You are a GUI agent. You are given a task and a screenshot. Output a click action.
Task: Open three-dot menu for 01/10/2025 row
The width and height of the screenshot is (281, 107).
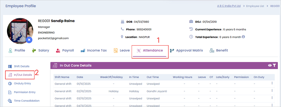tap(272, 83)
